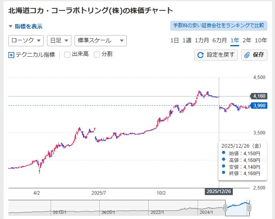
Task: Click the reset arrow icon in 設定を戻す
Action: [200, 55]
